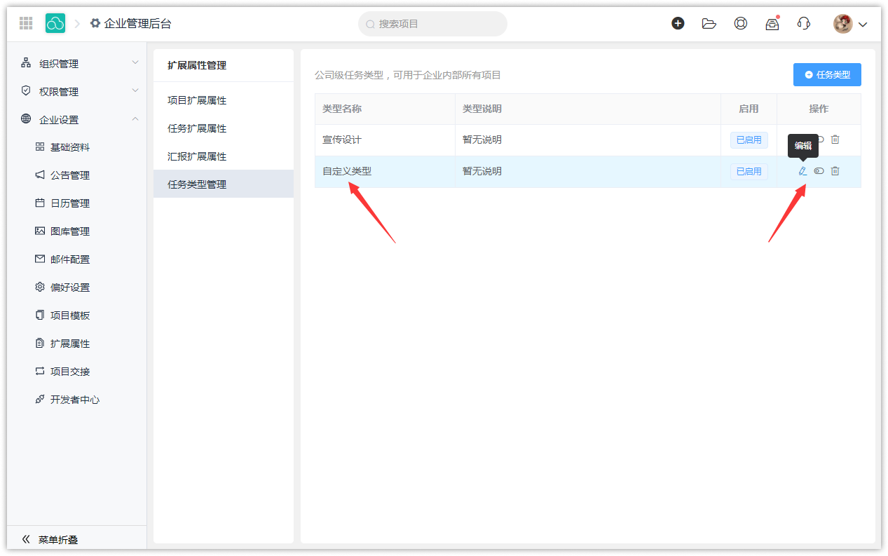Click the 偏好设置 gear icon
Image resolution: width=888 pixels, height=556 pixels.
[40, 287]
